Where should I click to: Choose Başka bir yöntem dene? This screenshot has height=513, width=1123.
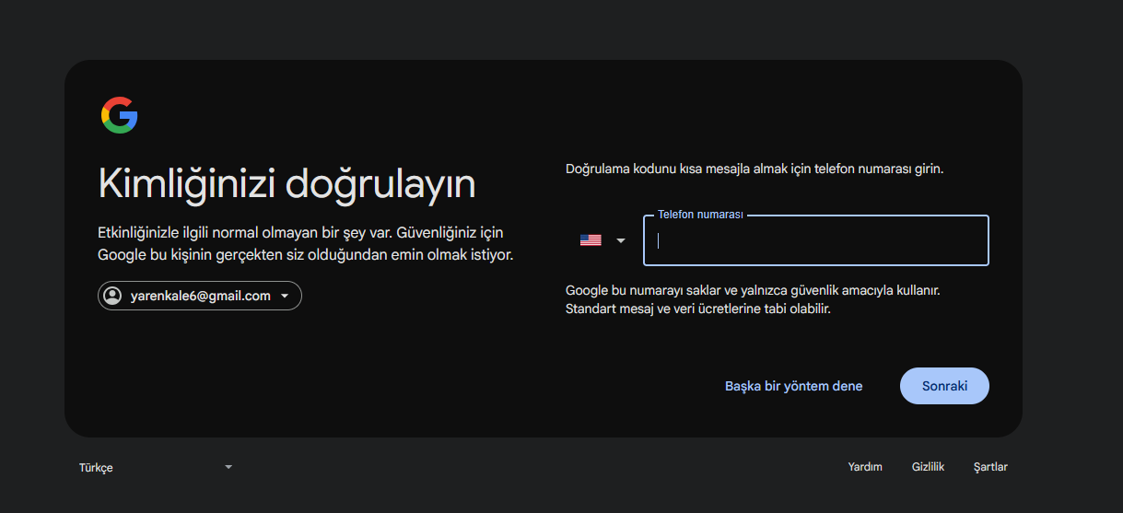[794, 386]
